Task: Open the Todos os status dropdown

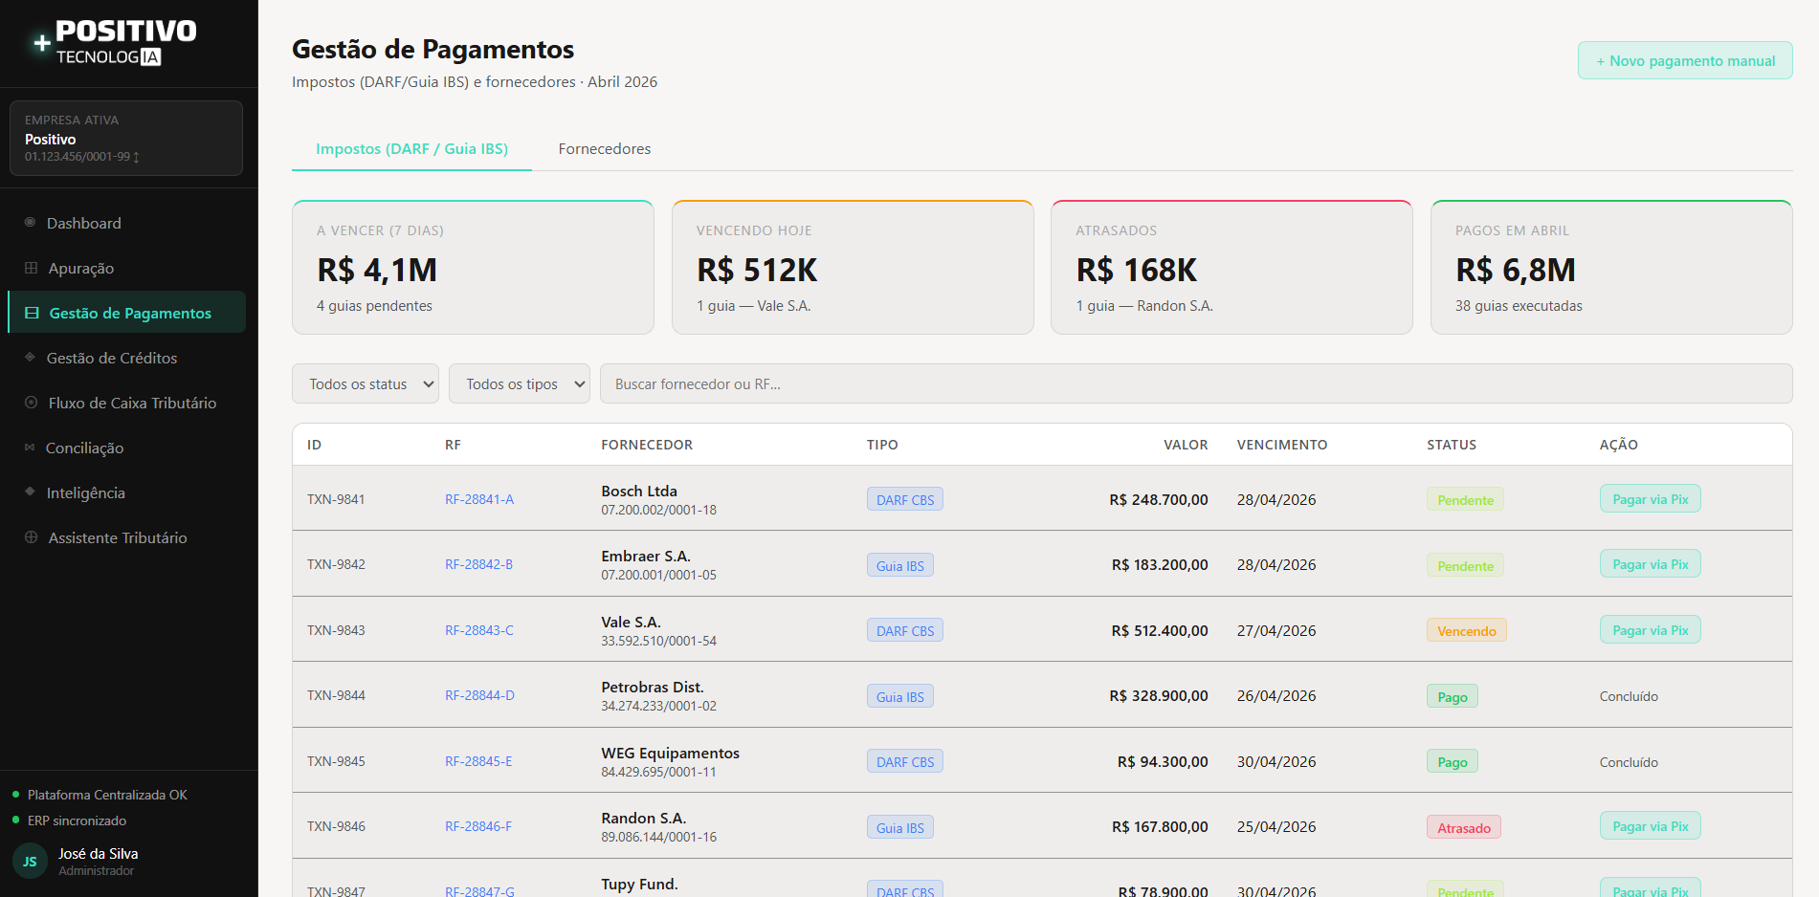Action: tap(366, 383)
